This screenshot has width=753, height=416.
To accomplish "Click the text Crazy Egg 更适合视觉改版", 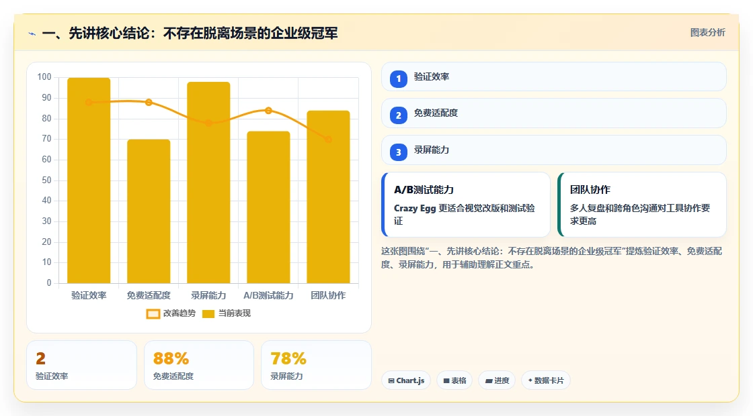I will click(465, 215).
